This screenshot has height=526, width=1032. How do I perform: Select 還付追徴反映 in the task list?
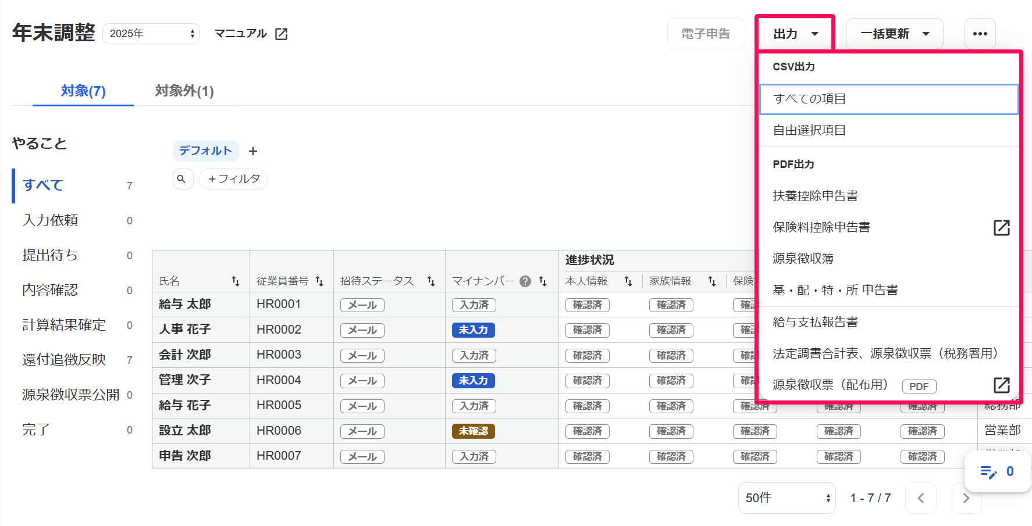[x=64, y=360]
